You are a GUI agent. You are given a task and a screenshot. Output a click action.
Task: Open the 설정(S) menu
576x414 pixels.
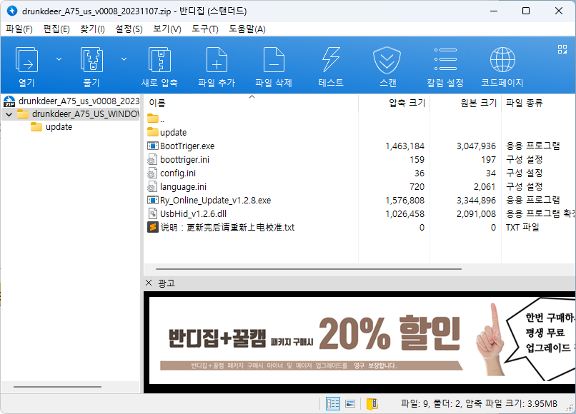pos(129,29)
